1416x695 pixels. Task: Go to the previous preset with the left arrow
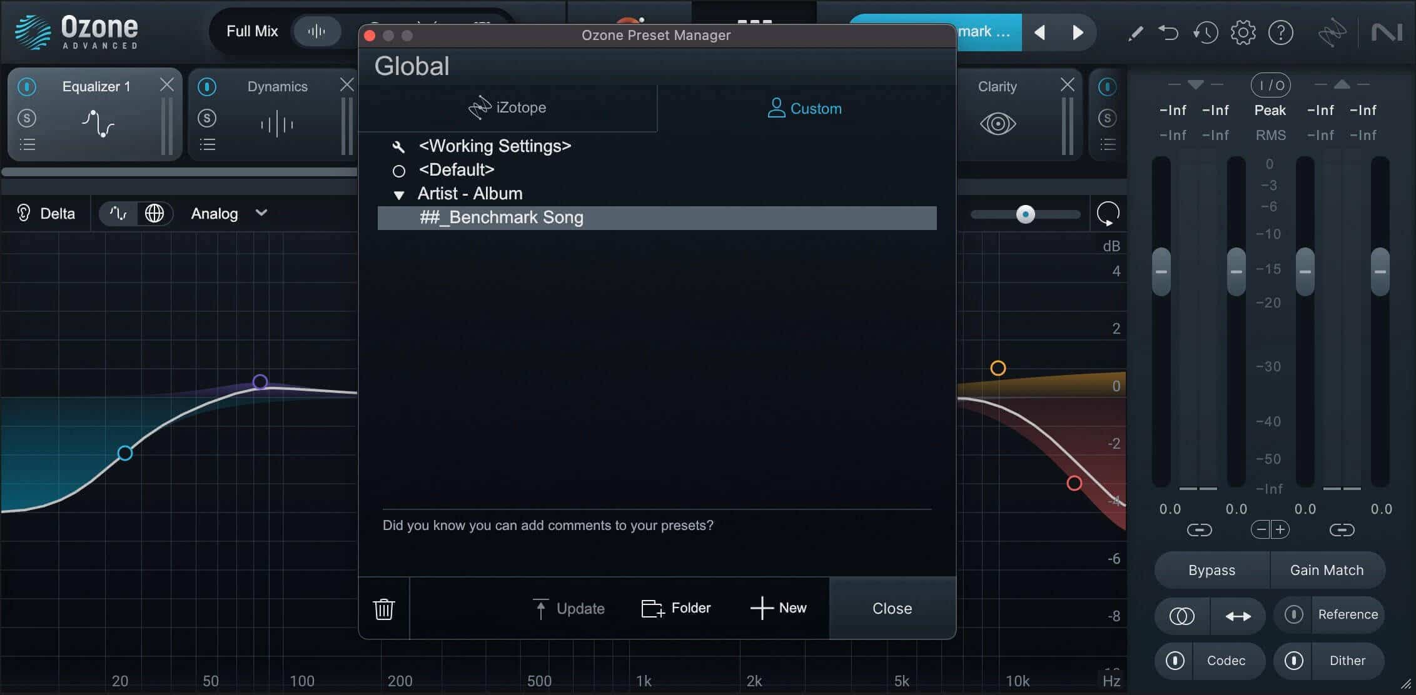(1040, 32)
